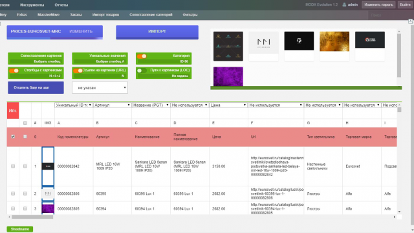Click the Откатить базу на шаг button
Viewport: 414px width, 233px height.
coord(36,87)
